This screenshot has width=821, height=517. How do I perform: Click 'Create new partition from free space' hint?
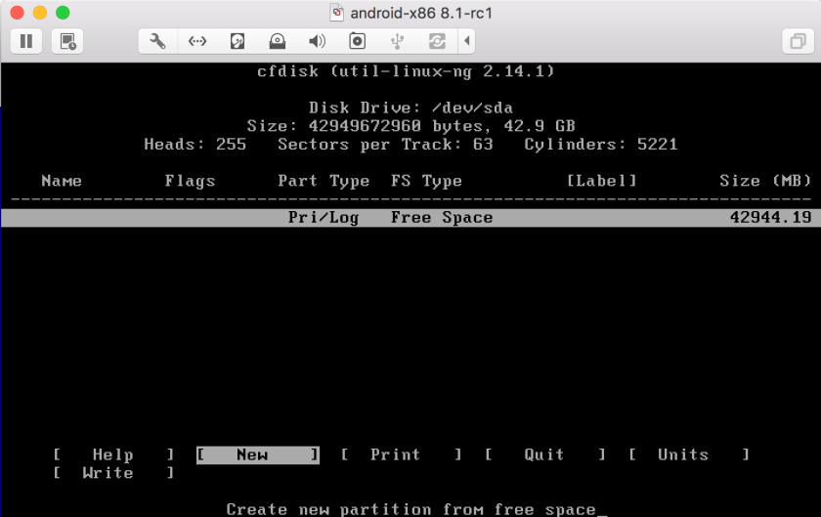411,509
